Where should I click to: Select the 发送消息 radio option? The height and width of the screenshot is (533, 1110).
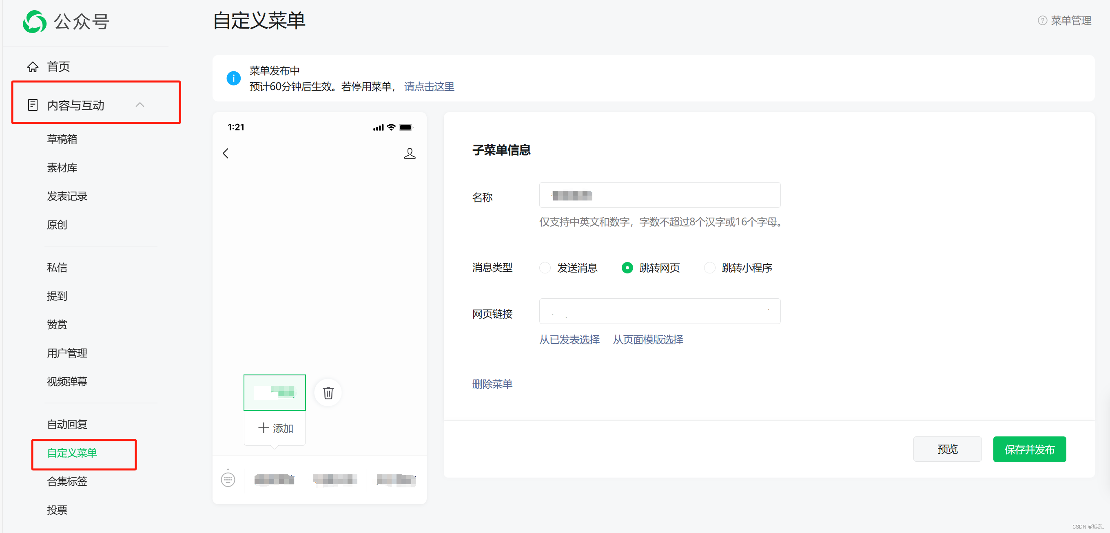coord(545,268)
